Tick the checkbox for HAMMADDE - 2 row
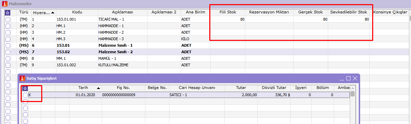This screenshot has height=124, width=411. click(8, 33)
